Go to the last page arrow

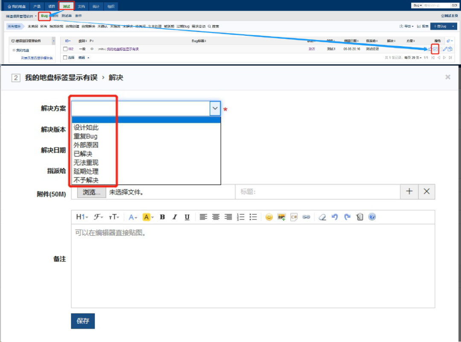[450, 58]
